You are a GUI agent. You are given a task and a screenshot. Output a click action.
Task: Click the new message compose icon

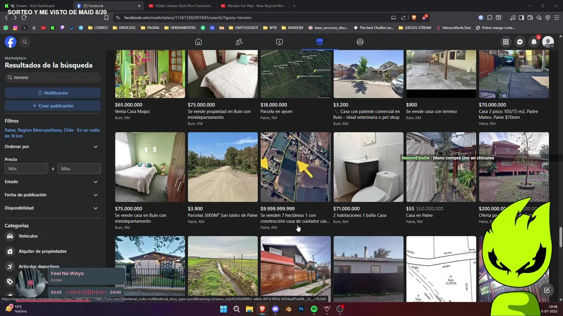coord(547,290)
